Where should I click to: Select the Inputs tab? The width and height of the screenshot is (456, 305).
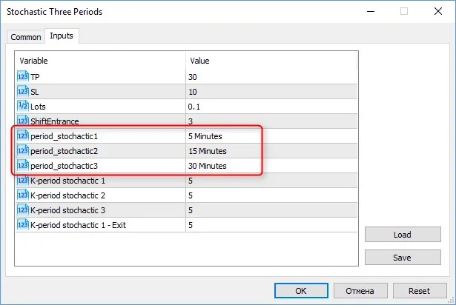(x=62, y=36)
